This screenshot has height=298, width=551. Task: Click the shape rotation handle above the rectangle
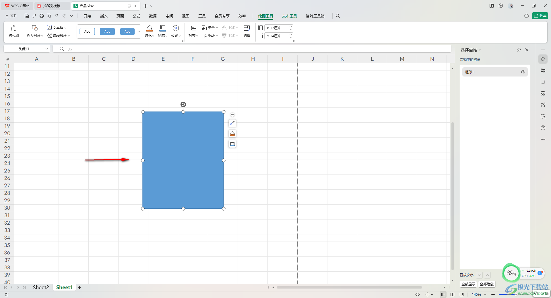(x=183, y=104)
